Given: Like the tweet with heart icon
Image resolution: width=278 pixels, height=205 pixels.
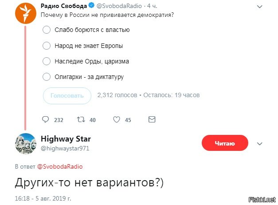Looking at the screenshot, I should pyautogui.click(x=117, y=119).
